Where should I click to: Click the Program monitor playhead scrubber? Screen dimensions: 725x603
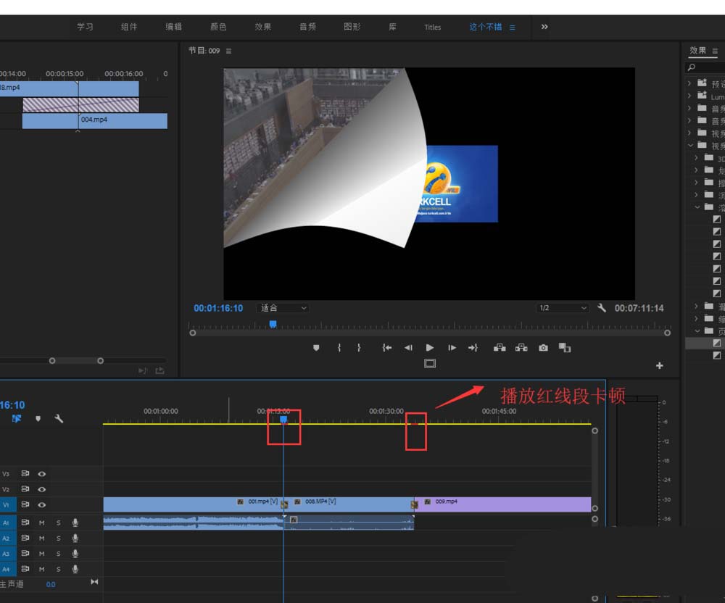pos(273,325)
